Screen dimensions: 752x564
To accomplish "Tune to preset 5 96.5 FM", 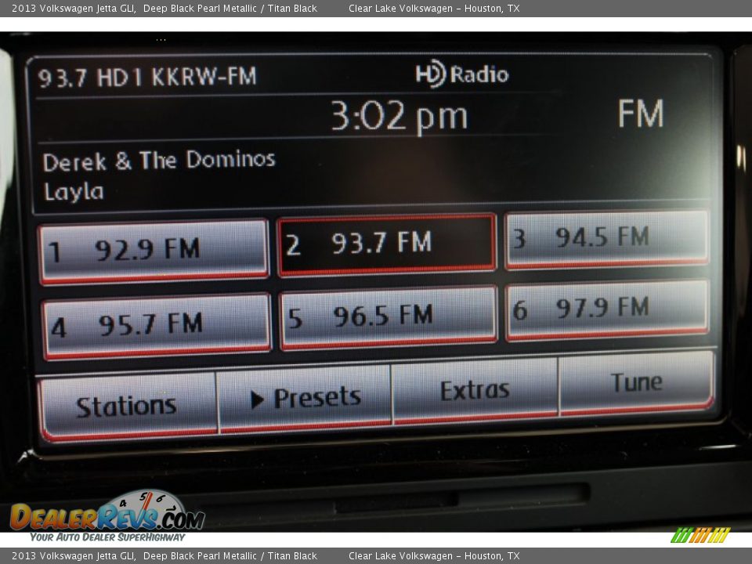I will [388, 317].
